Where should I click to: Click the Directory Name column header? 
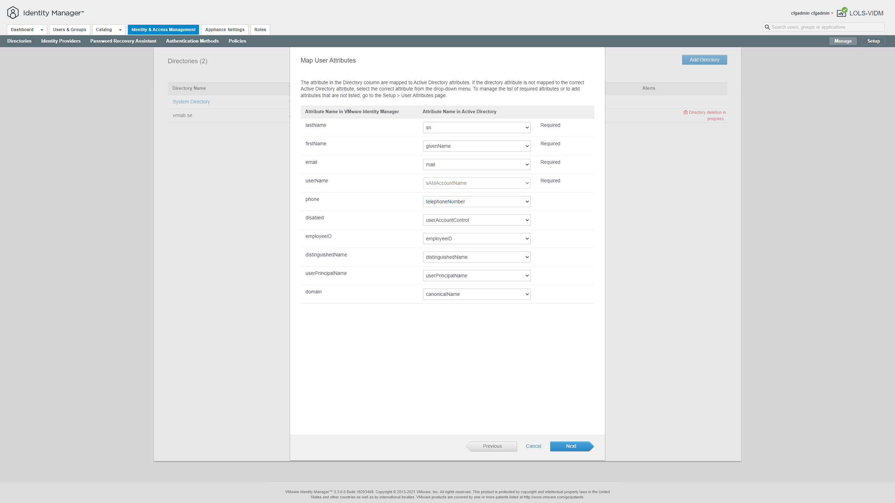pyautogui.click(x=189, y=88)
